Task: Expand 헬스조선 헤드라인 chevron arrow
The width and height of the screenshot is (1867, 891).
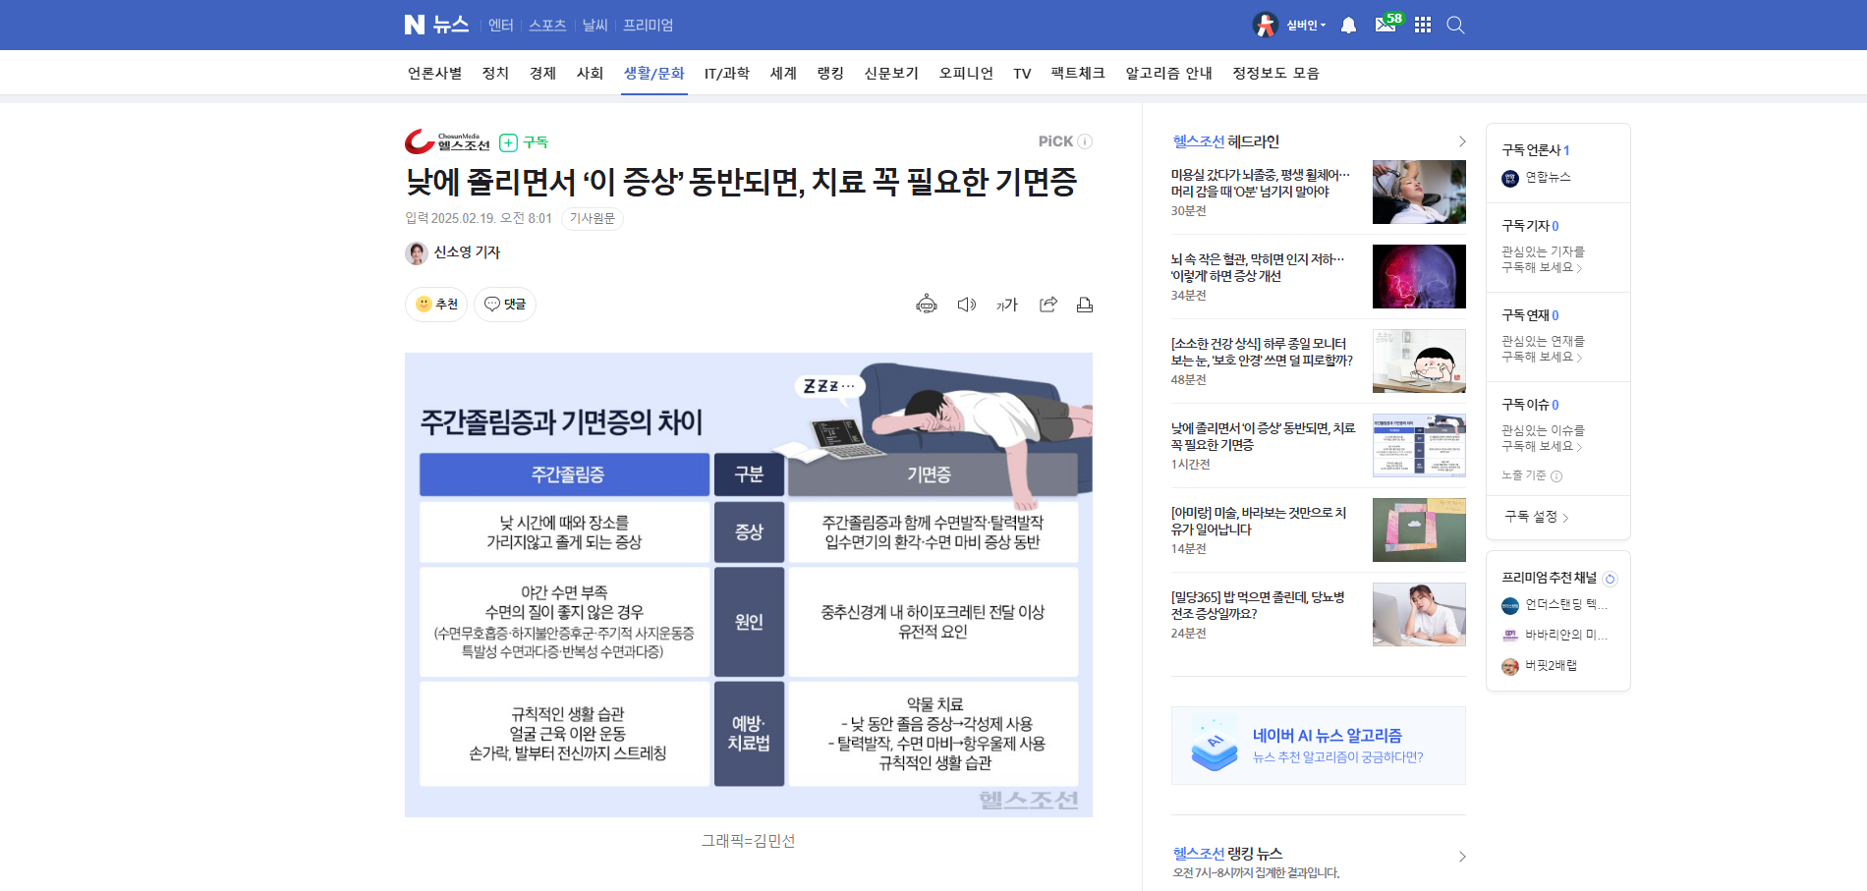Action: (x=1462, y=141)
